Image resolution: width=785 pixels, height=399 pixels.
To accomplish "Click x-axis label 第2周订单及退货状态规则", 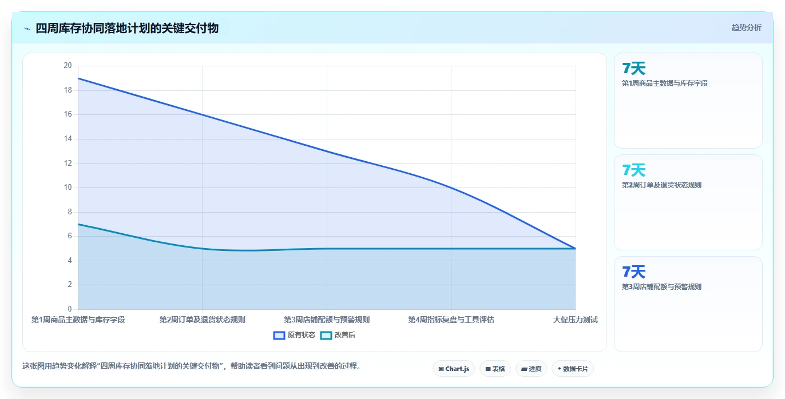I will [202, 320].
